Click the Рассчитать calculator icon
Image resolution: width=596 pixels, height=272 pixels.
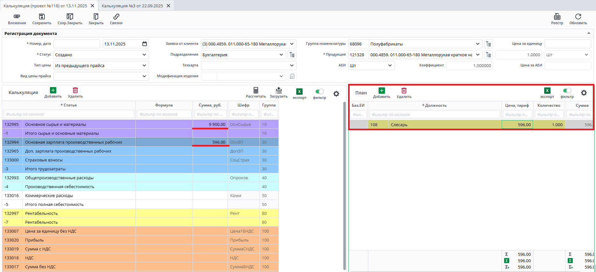tap(256, 90)
